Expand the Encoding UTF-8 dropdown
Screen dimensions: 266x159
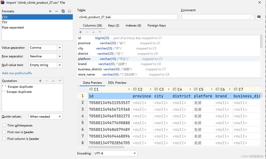pyautogui.click(x=115, y=153)
